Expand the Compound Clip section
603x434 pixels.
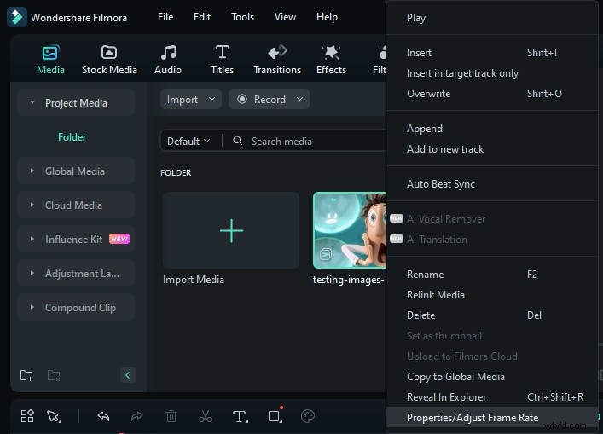(x=32, y=308)
